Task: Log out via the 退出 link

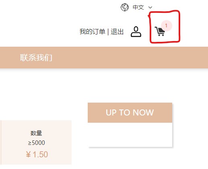Action: 117,32
